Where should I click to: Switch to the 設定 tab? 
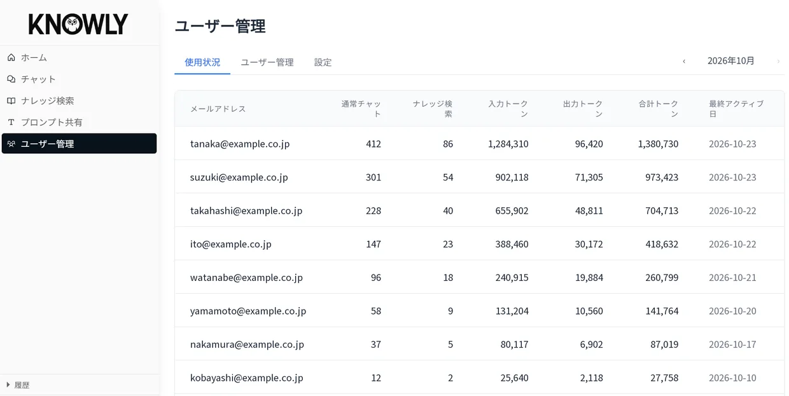click(323, 62)
